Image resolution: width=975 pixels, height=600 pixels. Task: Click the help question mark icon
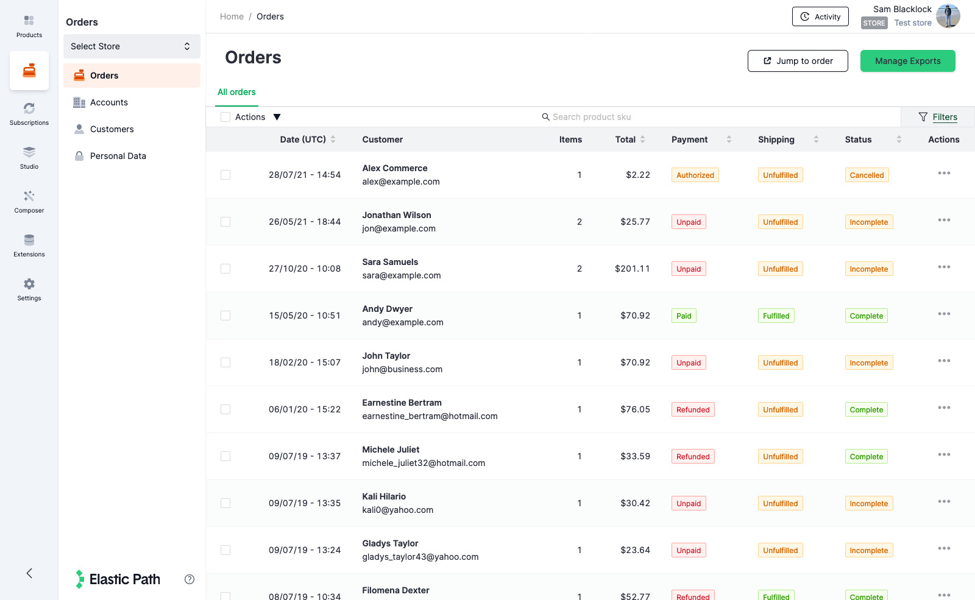tap(190, 579)
